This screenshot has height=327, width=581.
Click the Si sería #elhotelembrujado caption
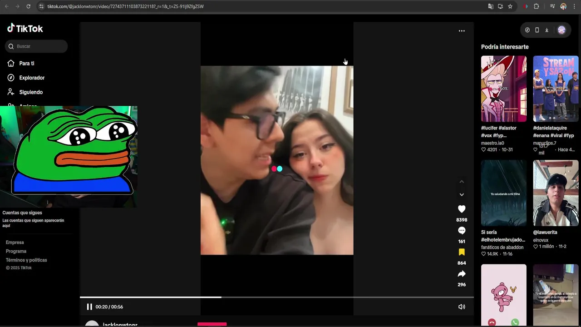pyautogui.click(x=503, y=236)
